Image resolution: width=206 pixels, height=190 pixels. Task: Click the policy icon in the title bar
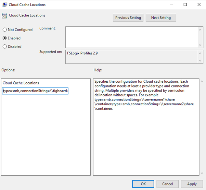(4, 5)
